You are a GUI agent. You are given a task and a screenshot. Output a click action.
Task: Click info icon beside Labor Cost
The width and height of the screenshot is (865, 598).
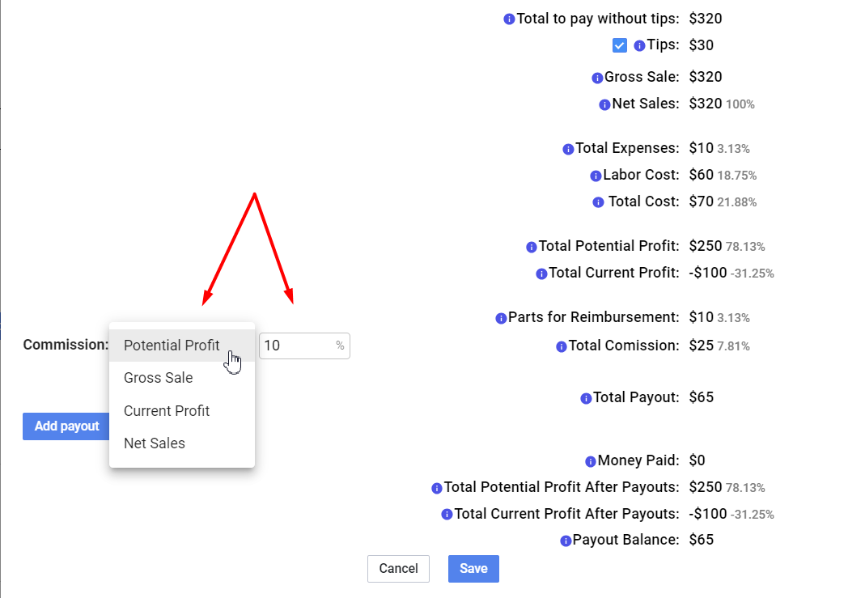point(596,176)
